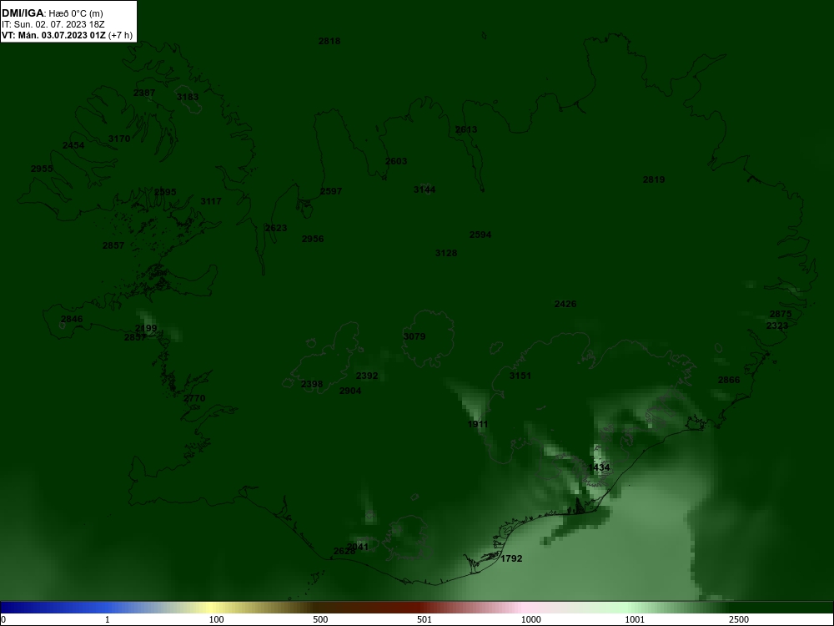The image size is (834, 626).
Task: Click the map value 2875
Action: click(x=781, y=314)
